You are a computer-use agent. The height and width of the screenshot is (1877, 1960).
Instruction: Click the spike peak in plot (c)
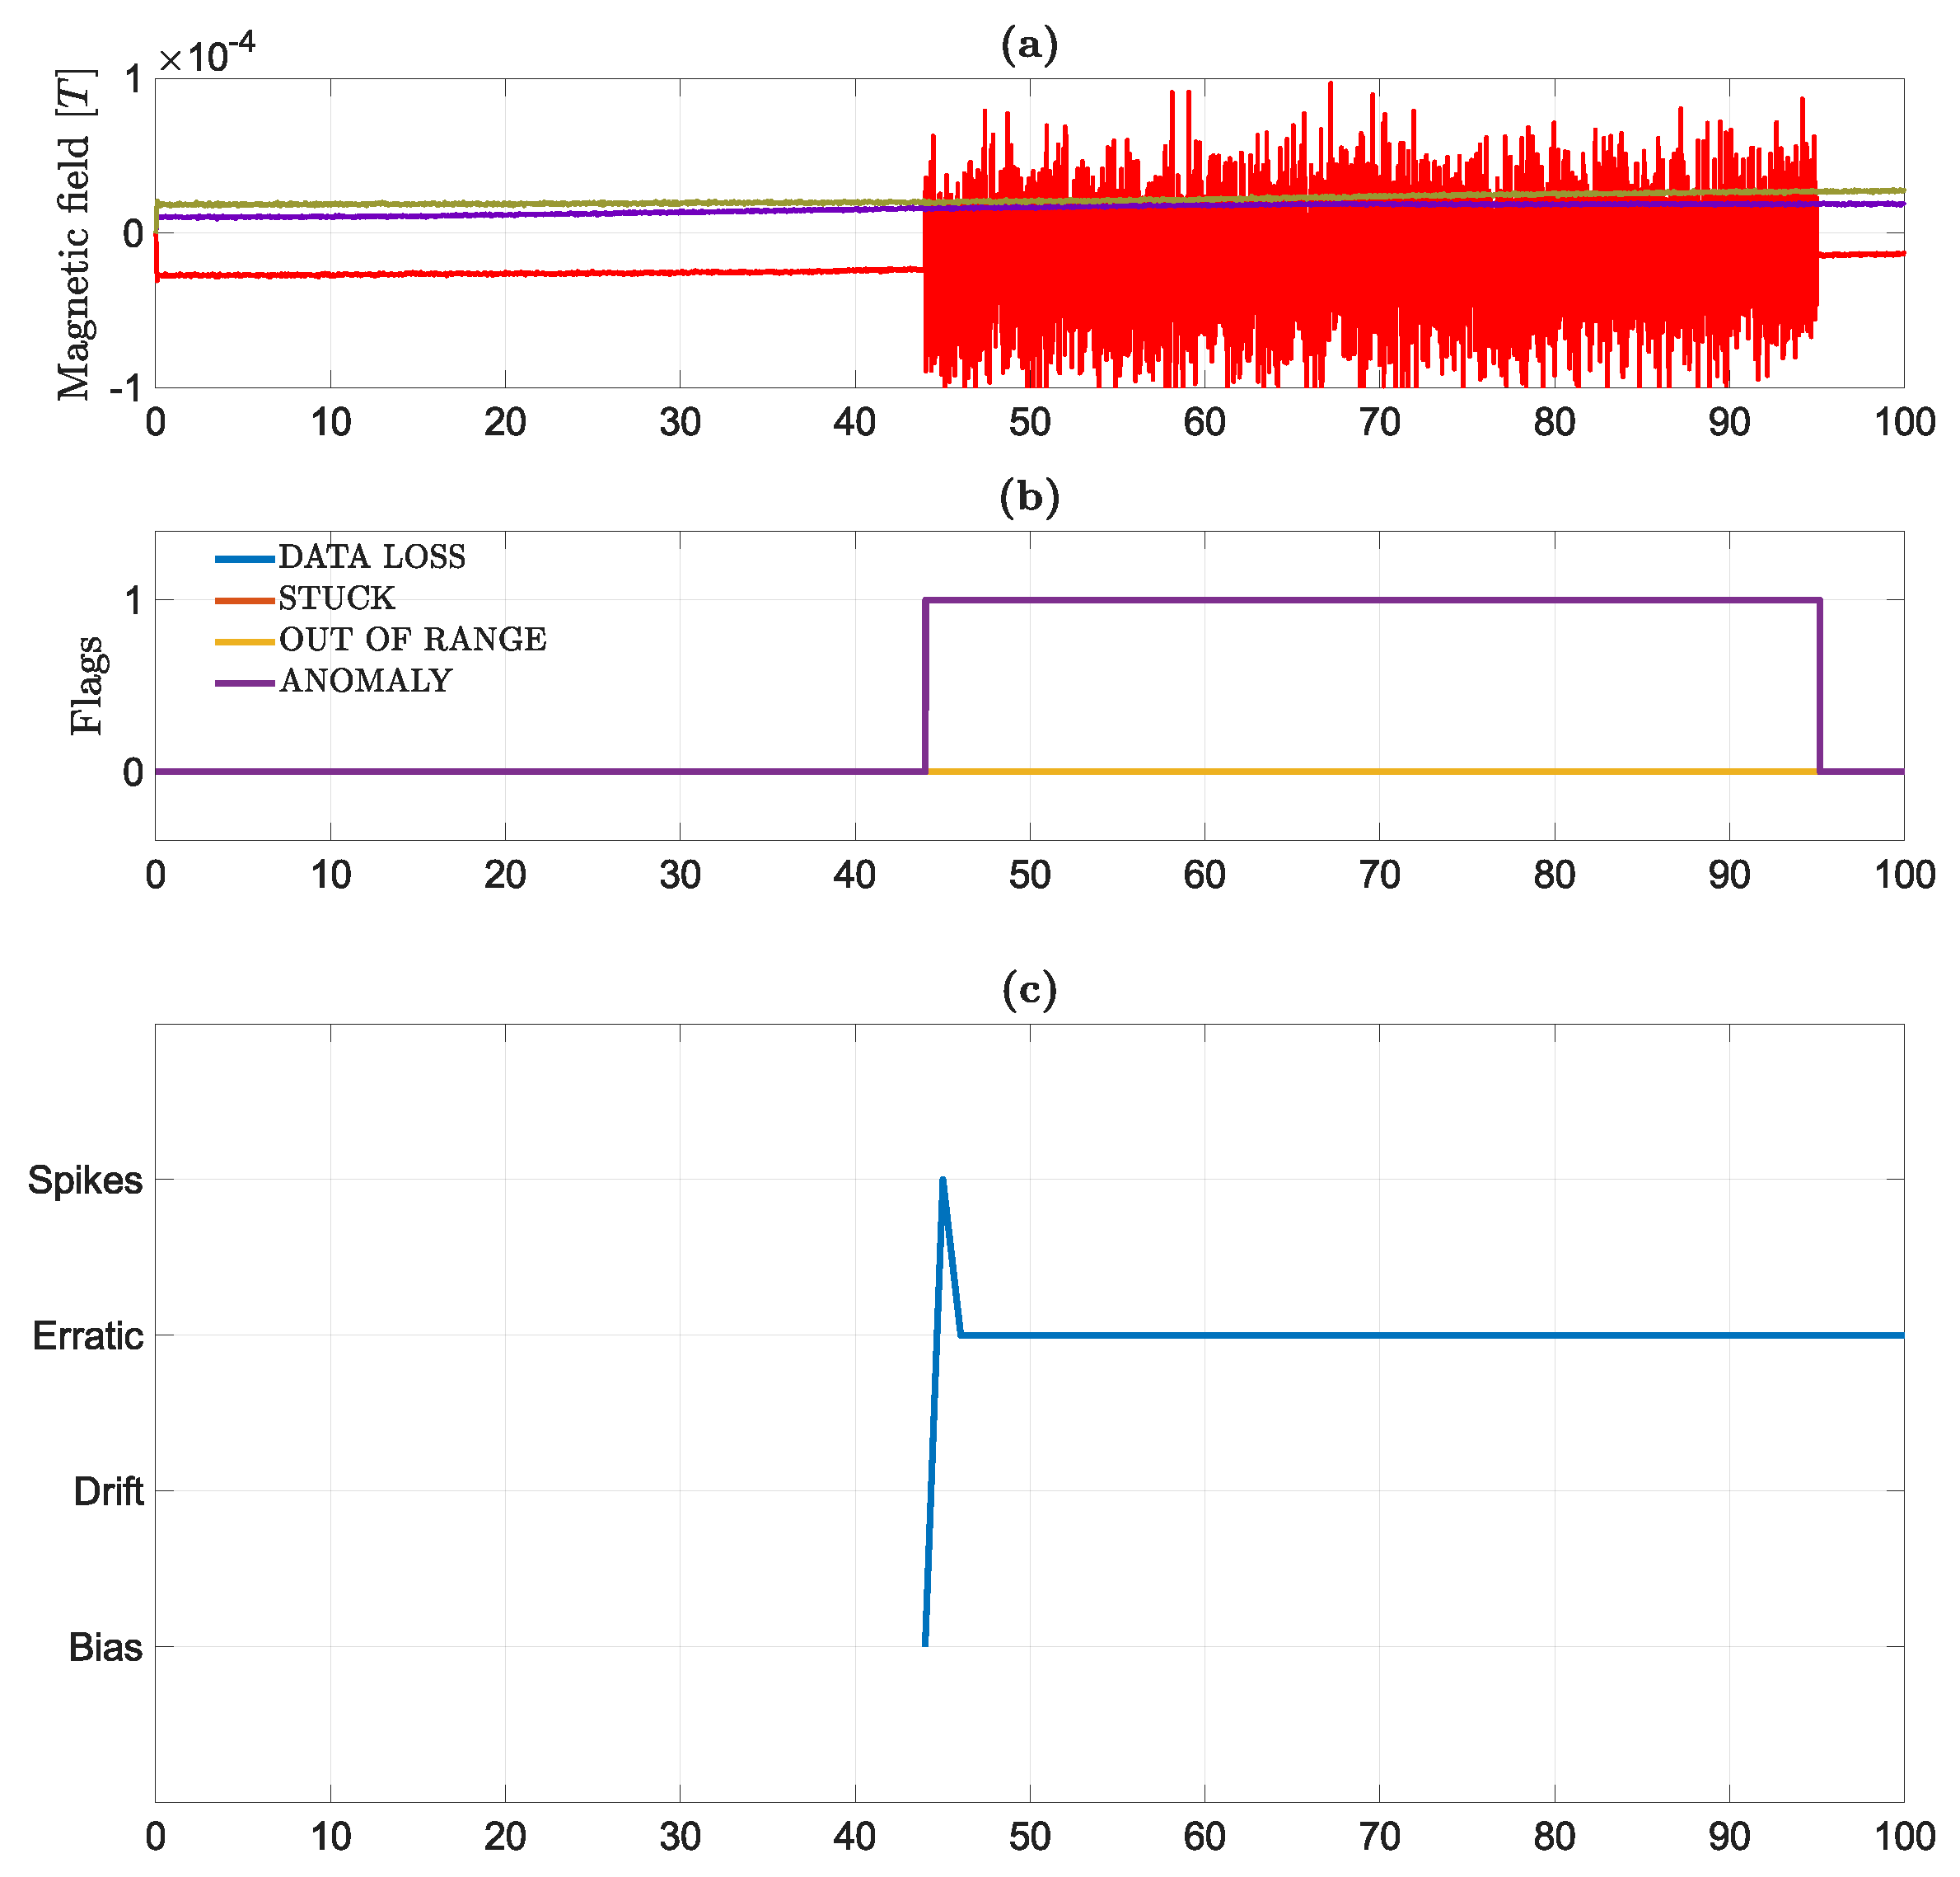coord(943,1180)
